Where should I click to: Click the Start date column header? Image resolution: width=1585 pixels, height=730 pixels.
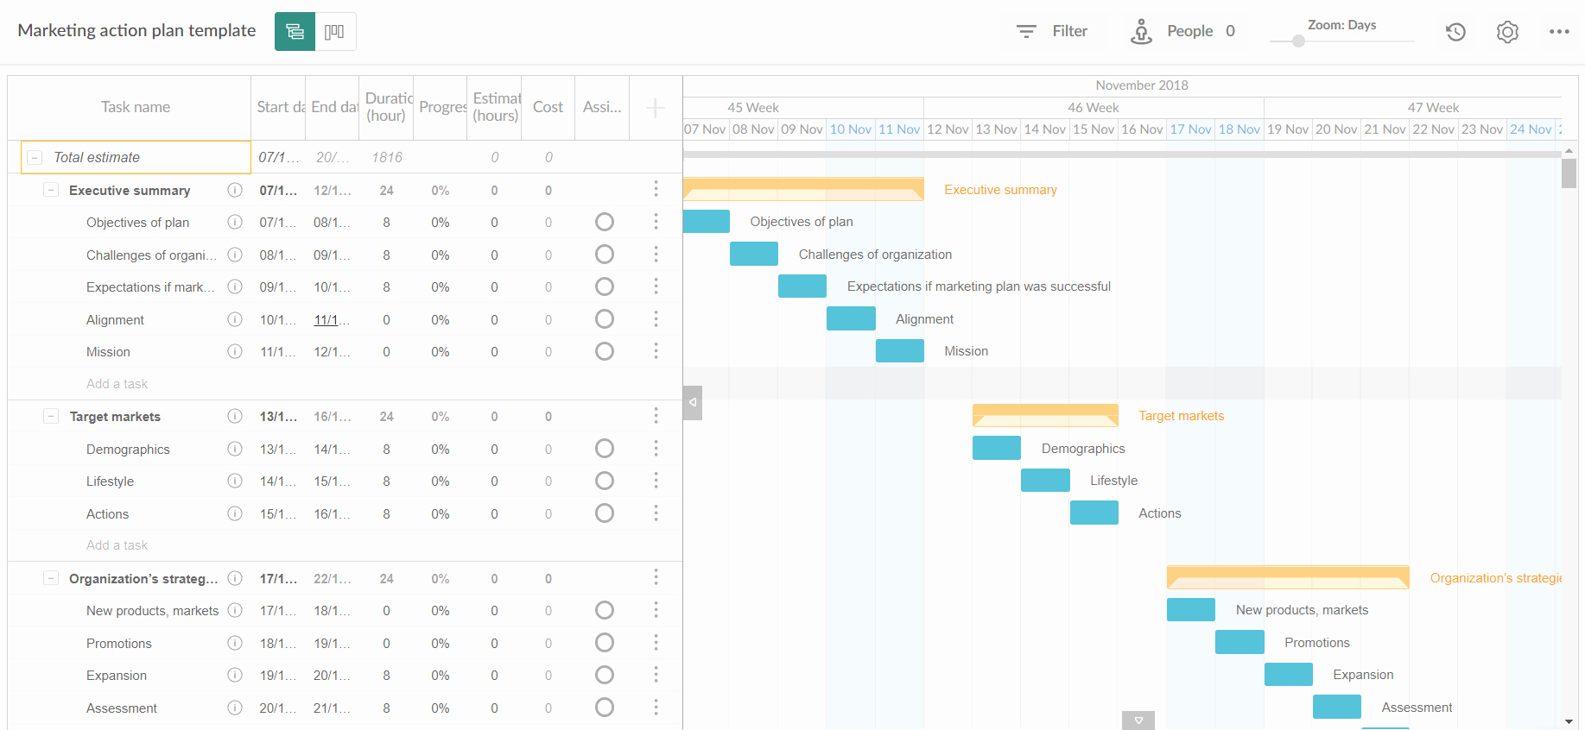click(x=279, y=108)
